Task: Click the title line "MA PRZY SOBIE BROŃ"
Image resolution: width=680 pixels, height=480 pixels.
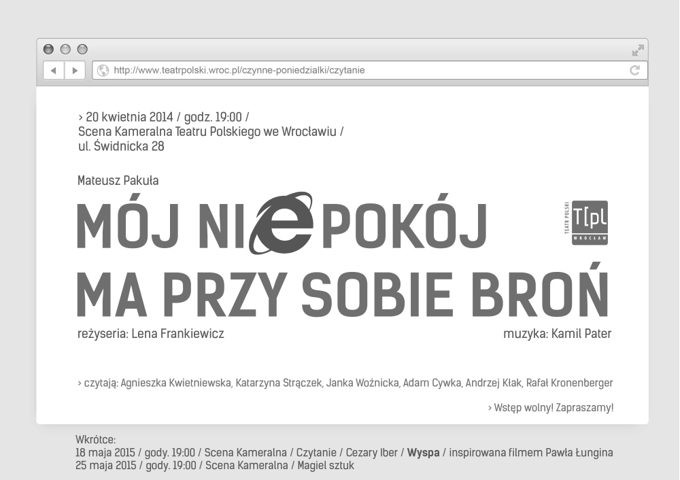Action: tap(343, 290)
